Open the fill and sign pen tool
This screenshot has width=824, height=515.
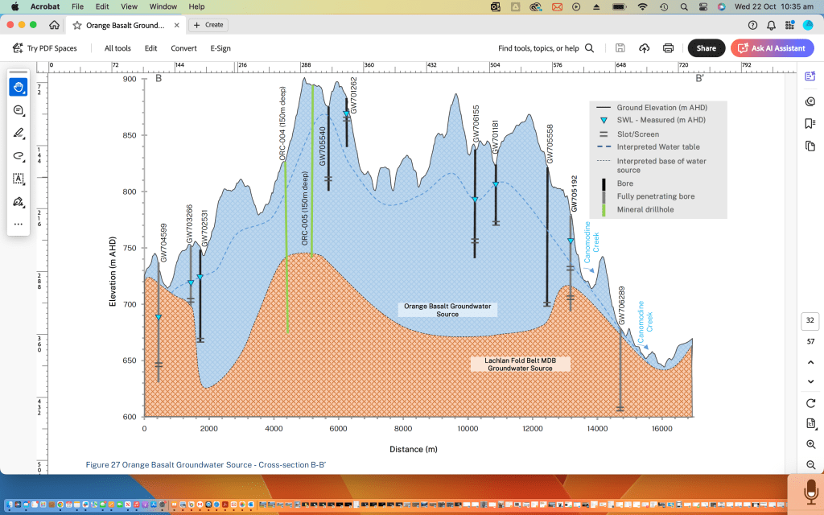pos(19,201)
